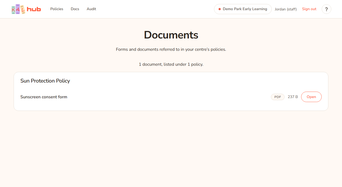
Task: Open the Sunscreen consent form document
Action: tap(311, 97)
